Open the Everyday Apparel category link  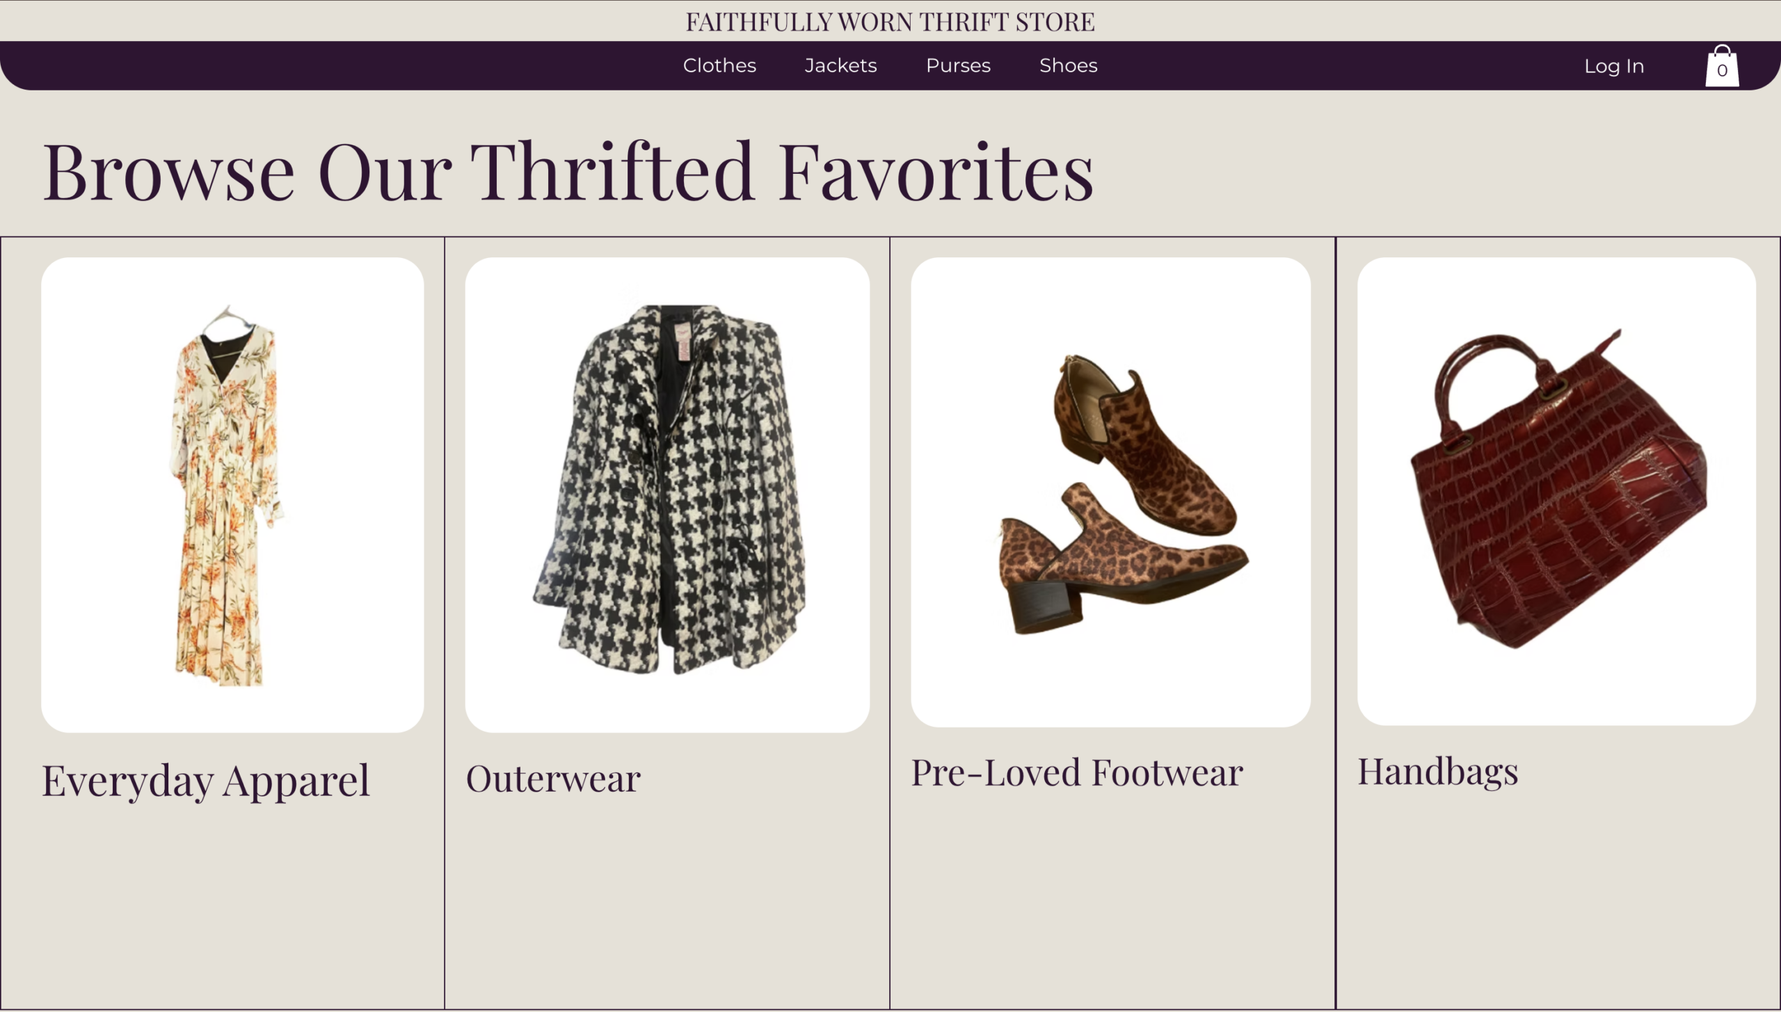206,780
